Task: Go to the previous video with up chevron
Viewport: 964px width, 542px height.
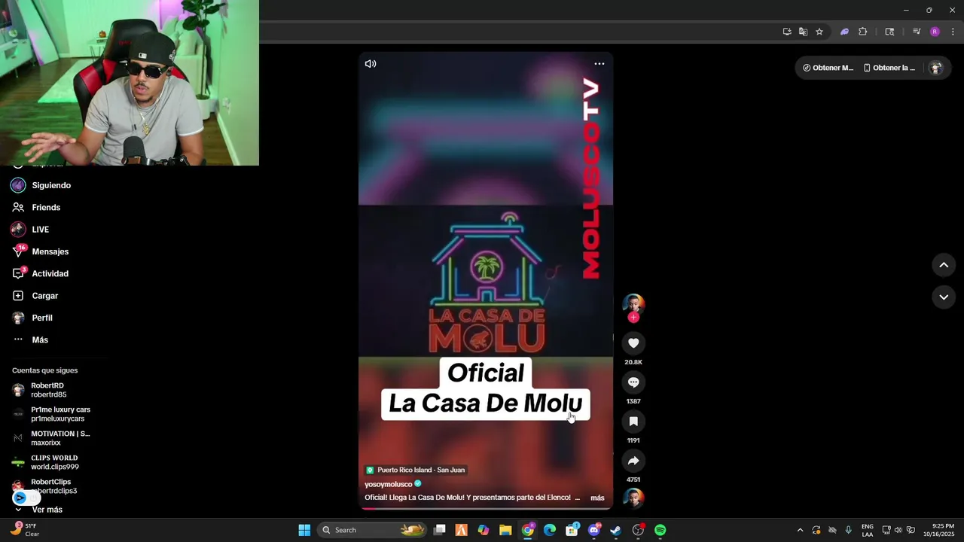Action: [x=944, y=265]
